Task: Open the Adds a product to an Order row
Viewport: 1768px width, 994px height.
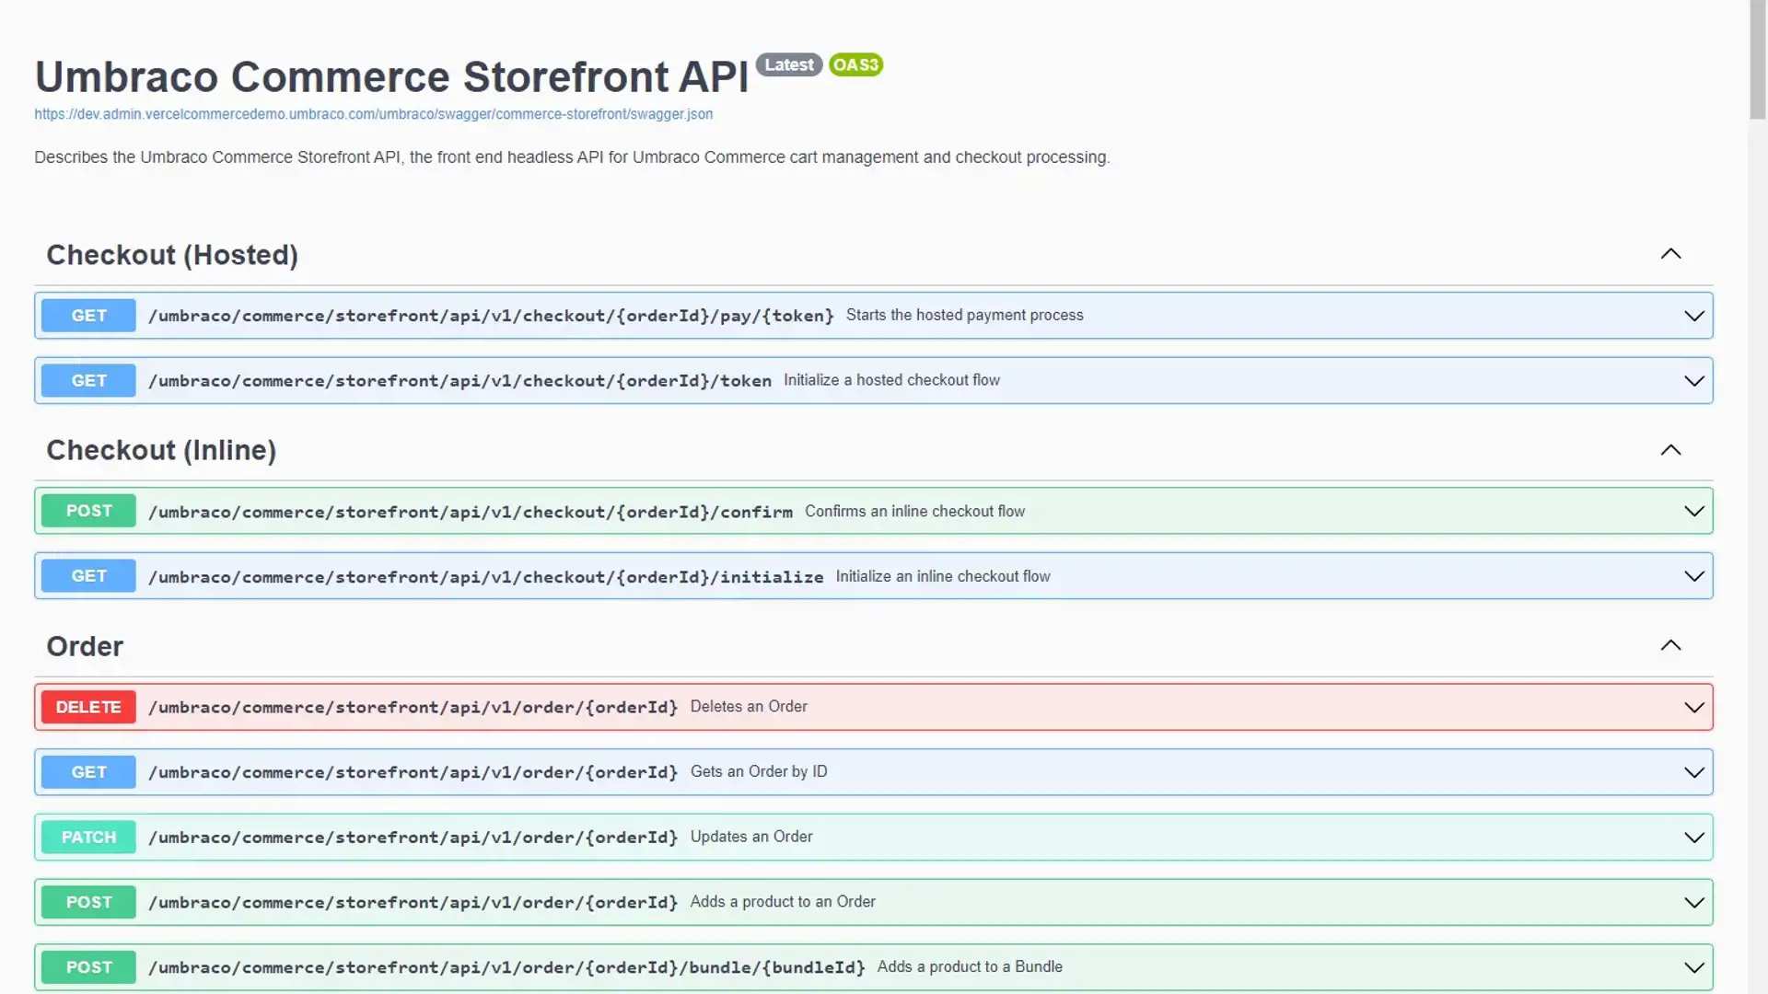Action: 783,902
